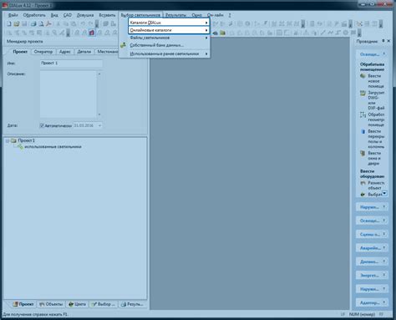The width and height of the screenshot is (396, 320).
Task: Click the Cut scissors toolbar icon
Action: point(58,24)
